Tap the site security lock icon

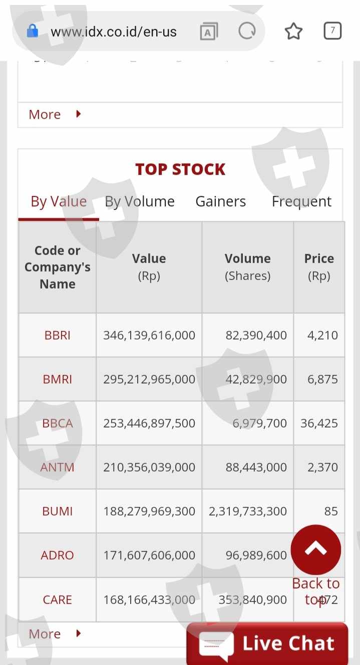[33, 31]
